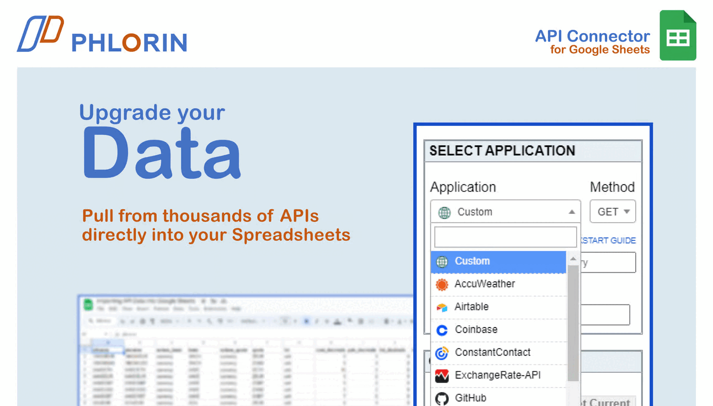Click the "Upgrade your" heading text
The width and height of the screenshot is (713, 406).
click(152, 113)
